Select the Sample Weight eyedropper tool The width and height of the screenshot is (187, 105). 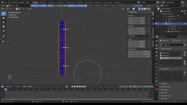tap(4, 36)
